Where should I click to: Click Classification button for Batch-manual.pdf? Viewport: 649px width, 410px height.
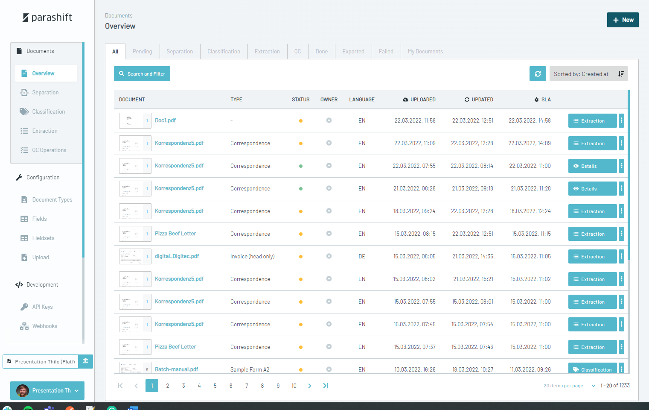pyautogui.click(x=593, y=369)
